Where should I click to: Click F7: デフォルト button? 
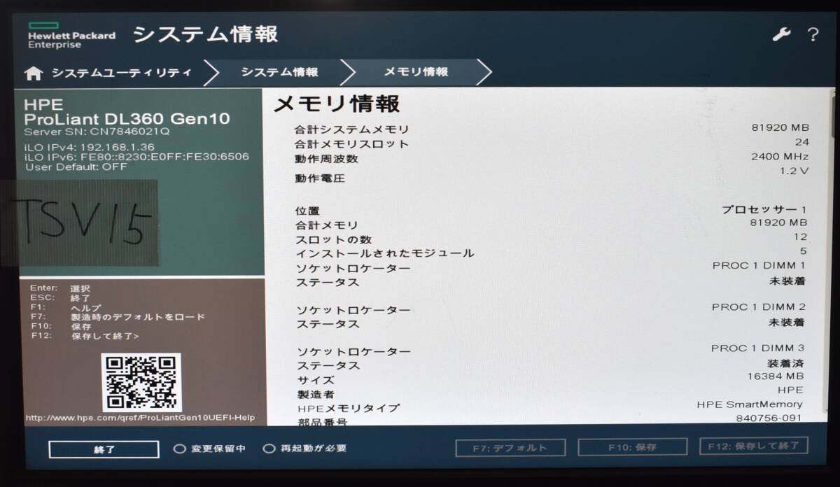pos(510,448)
